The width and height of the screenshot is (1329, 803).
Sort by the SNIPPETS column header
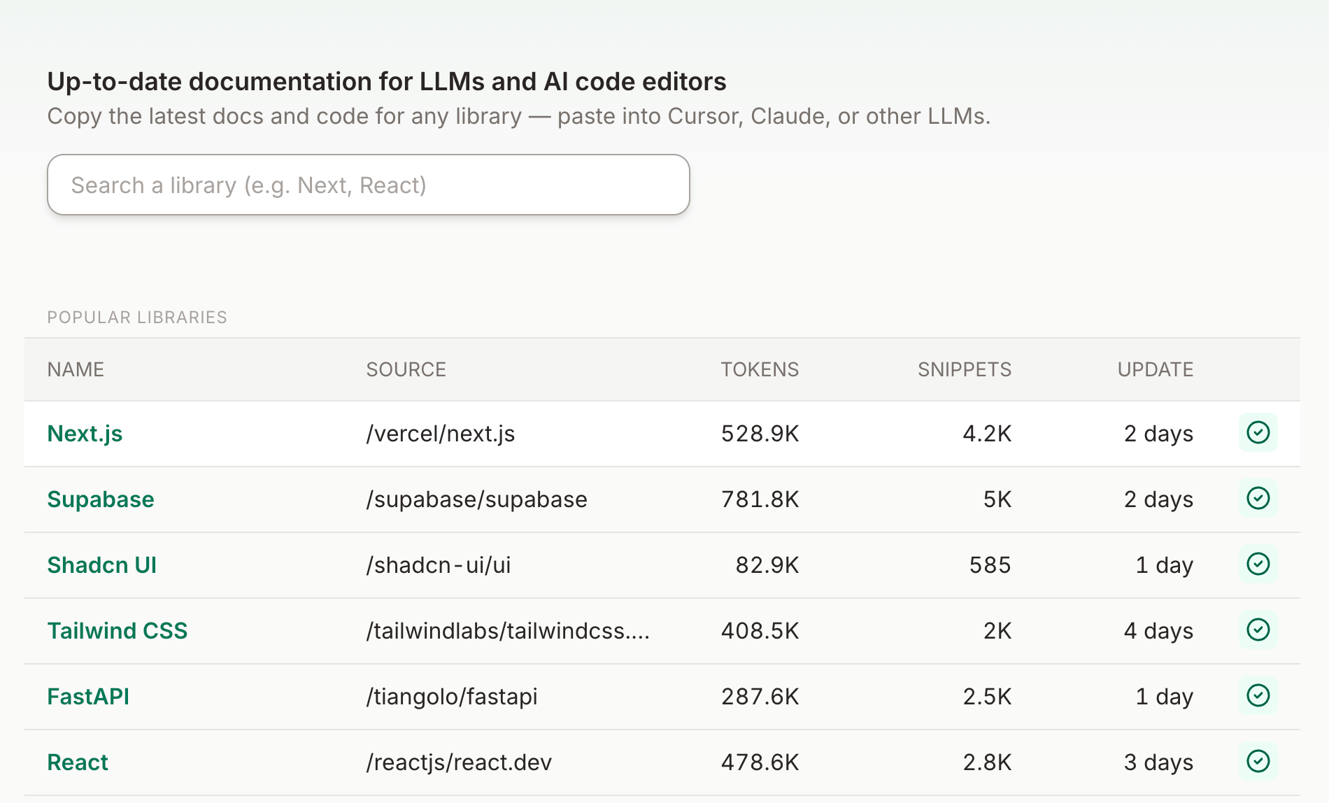click(964, 369)
